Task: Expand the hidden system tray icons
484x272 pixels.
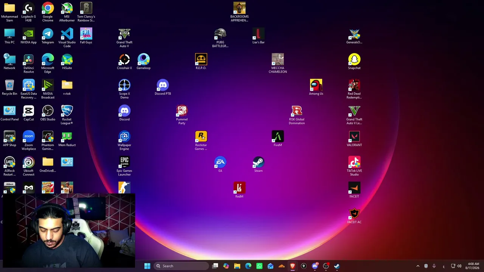Action: click(418, 266)
